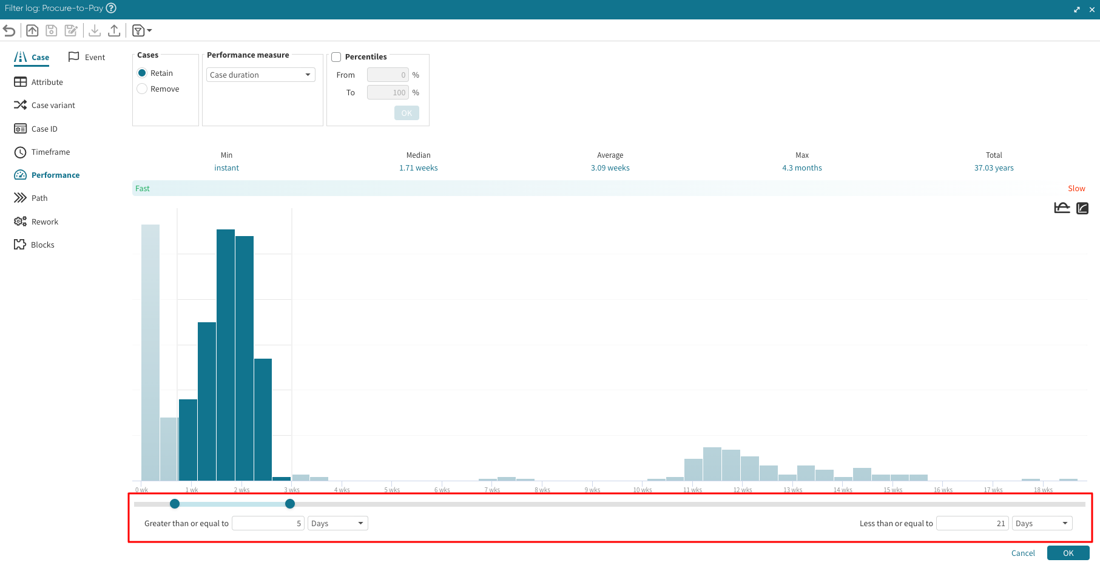Viewport: 1100px width, 565px height.
Task: Click the Less than or equal to value field
Action: [972, 523]
